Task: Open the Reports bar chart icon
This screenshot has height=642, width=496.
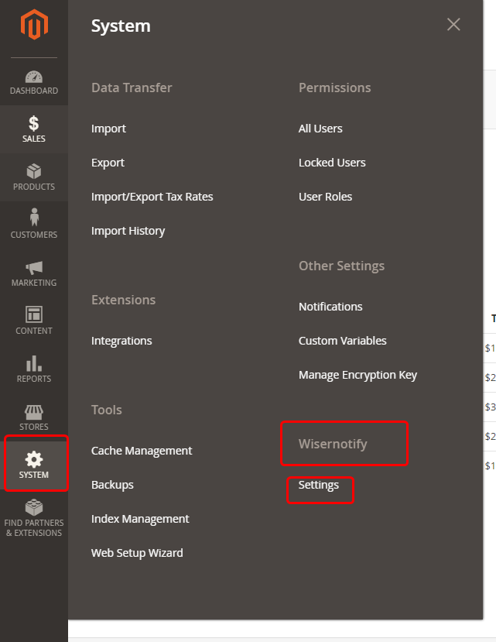Action: pos(34,363)
